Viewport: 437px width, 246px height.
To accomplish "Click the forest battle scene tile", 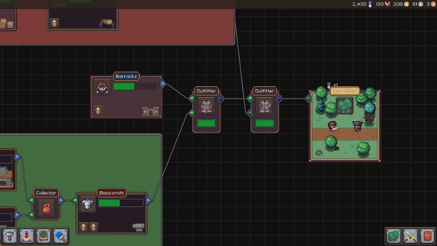I will click(345, 126).
